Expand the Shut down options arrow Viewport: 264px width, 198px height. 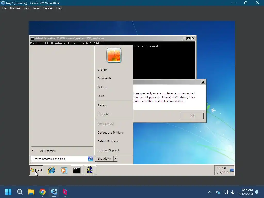click(x=115, y=159)
